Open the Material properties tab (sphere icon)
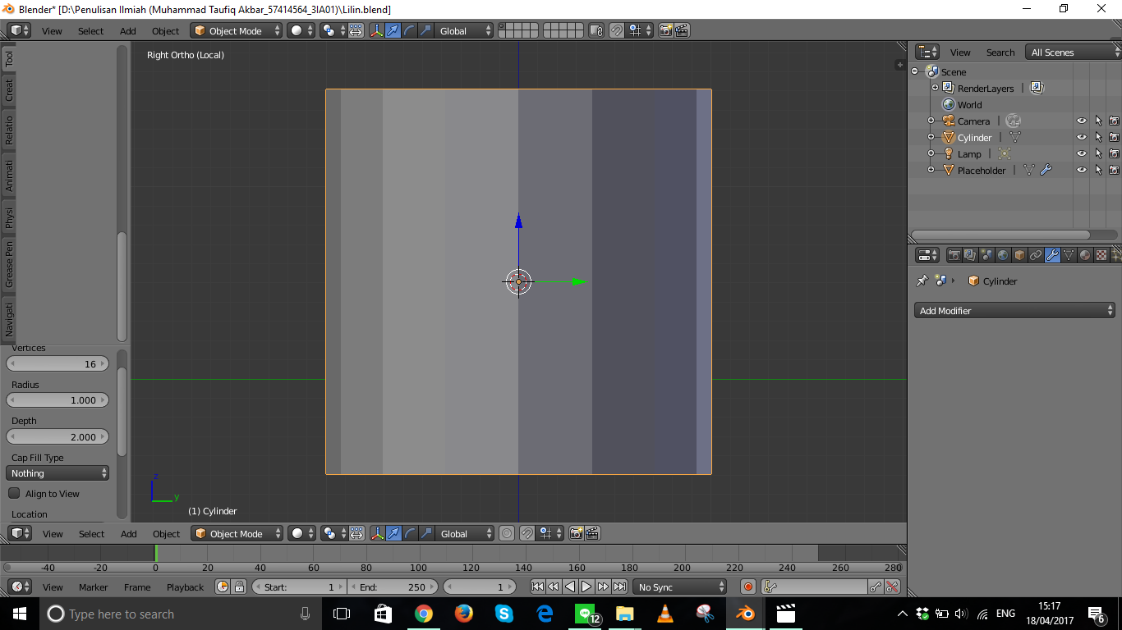Viewport: 1122px width, 630px height. 1085,255
